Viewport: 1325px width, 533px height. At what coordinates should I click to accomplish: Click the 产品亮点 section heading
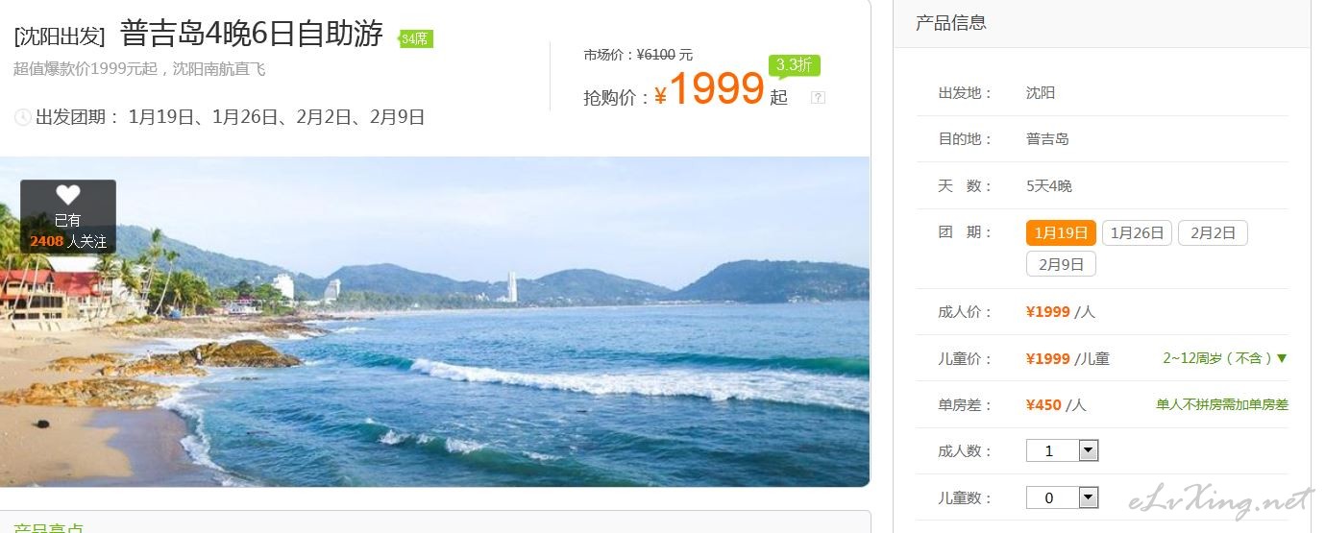48,528
